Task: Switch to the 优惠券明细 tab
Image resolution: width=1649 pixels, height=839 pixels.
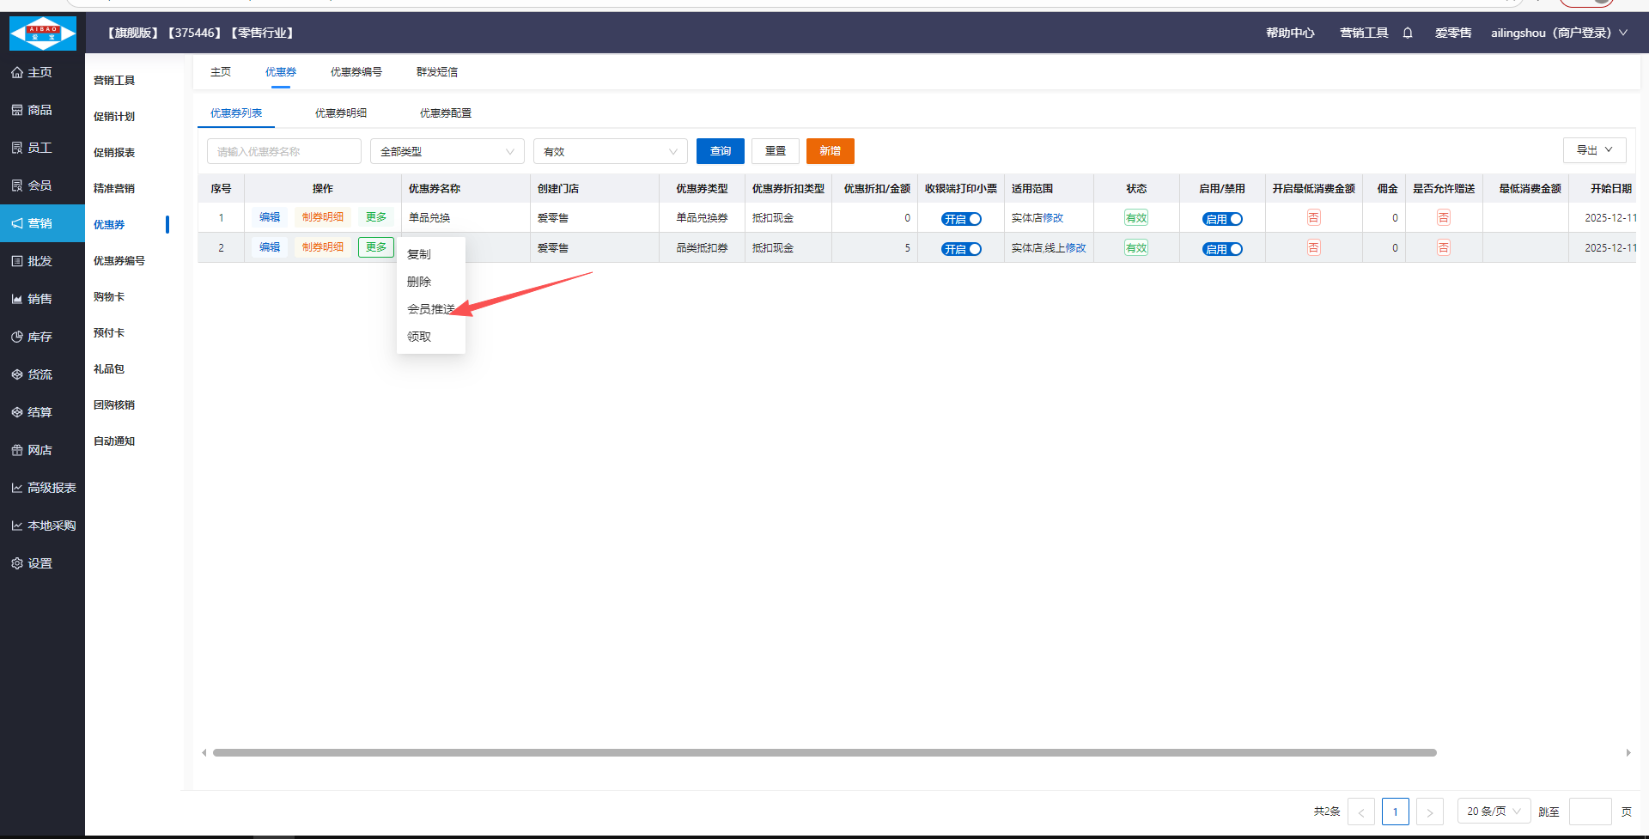Action: point(340,113)
